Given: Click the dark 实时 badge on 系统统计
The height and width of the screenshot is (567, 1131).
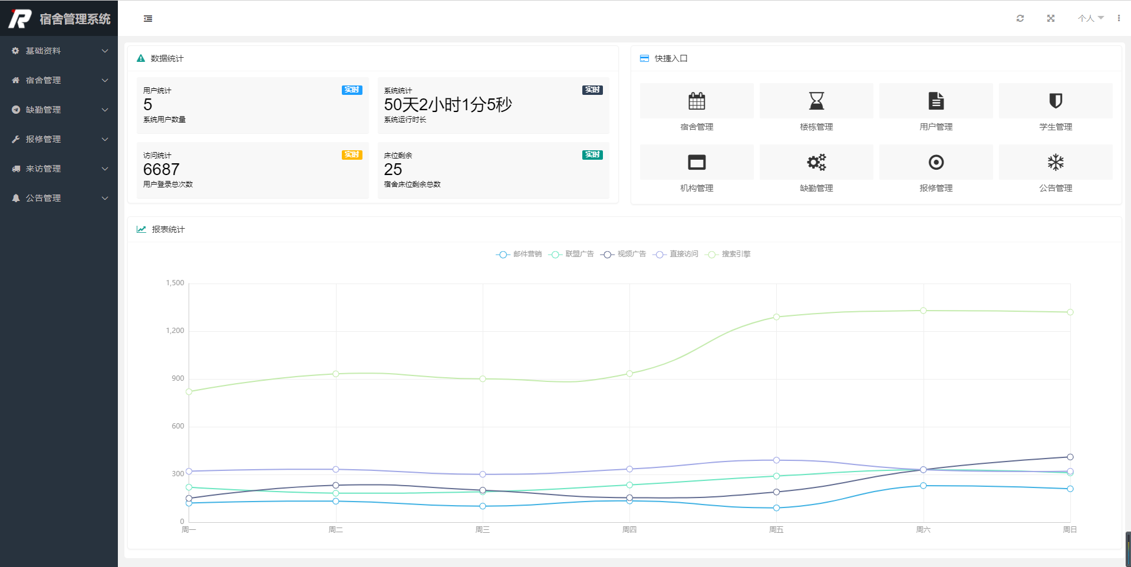Looking at the screenshot, I should [592, 90].
